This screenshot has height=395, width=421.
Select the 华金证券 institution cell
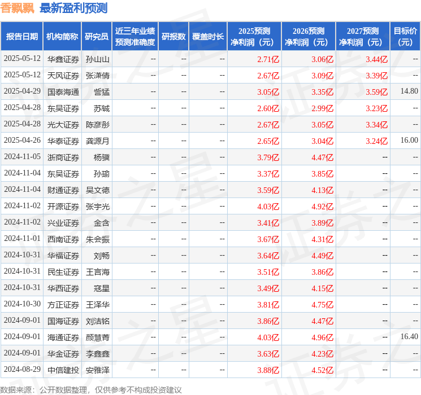(x=63, y=354)
